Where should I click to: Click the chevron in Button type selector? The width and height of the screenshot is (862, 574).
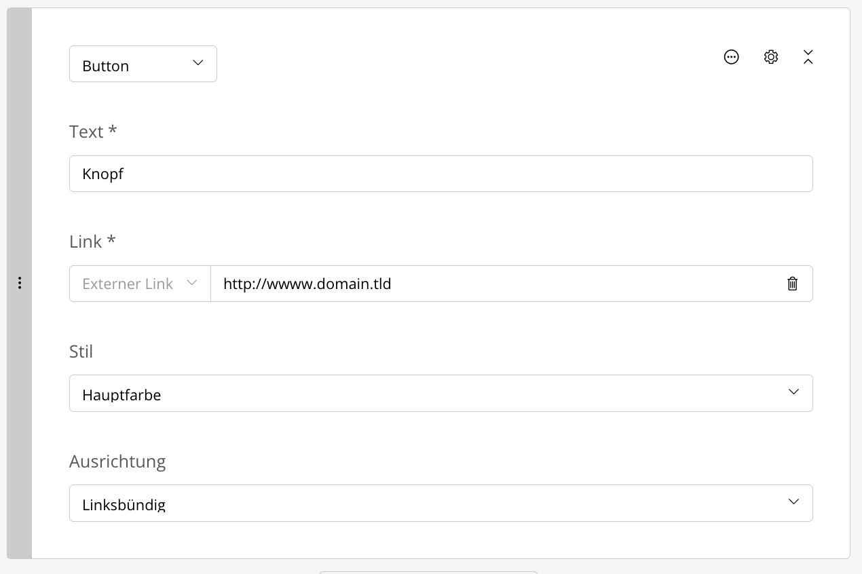click(x=198, y=63)
